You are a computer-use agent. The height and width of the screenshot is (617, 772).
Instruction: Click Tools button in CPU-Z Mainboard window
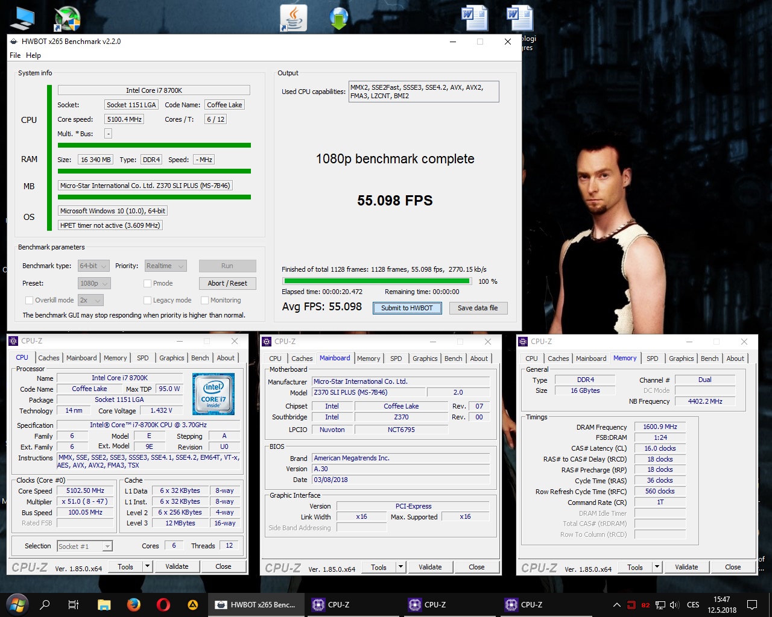(379, 567)
